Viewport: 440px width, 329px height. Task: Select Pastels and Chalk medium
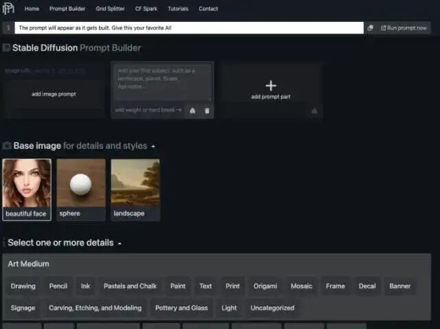click(x=130, y=286)
